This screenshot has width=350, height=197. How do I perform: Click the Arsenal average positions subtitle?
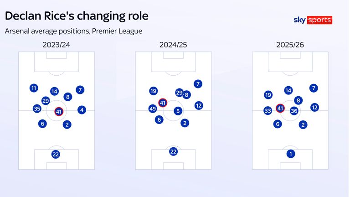click(74, 31)
